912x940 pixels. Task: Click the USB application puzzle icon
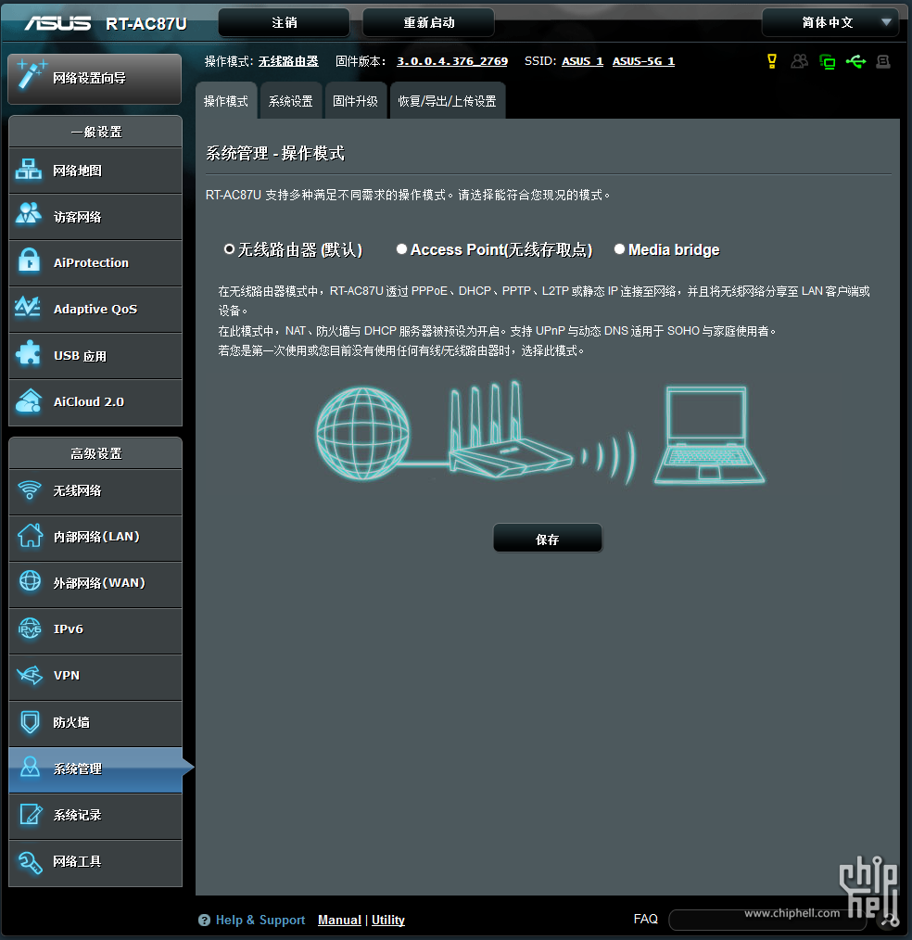click(x=28, y=353)
